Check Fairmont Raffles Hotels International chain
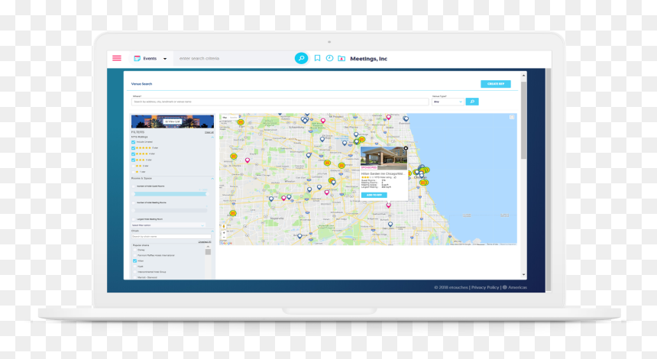The image size is (657, 359). pyautogui.click(x=135, y=256)
